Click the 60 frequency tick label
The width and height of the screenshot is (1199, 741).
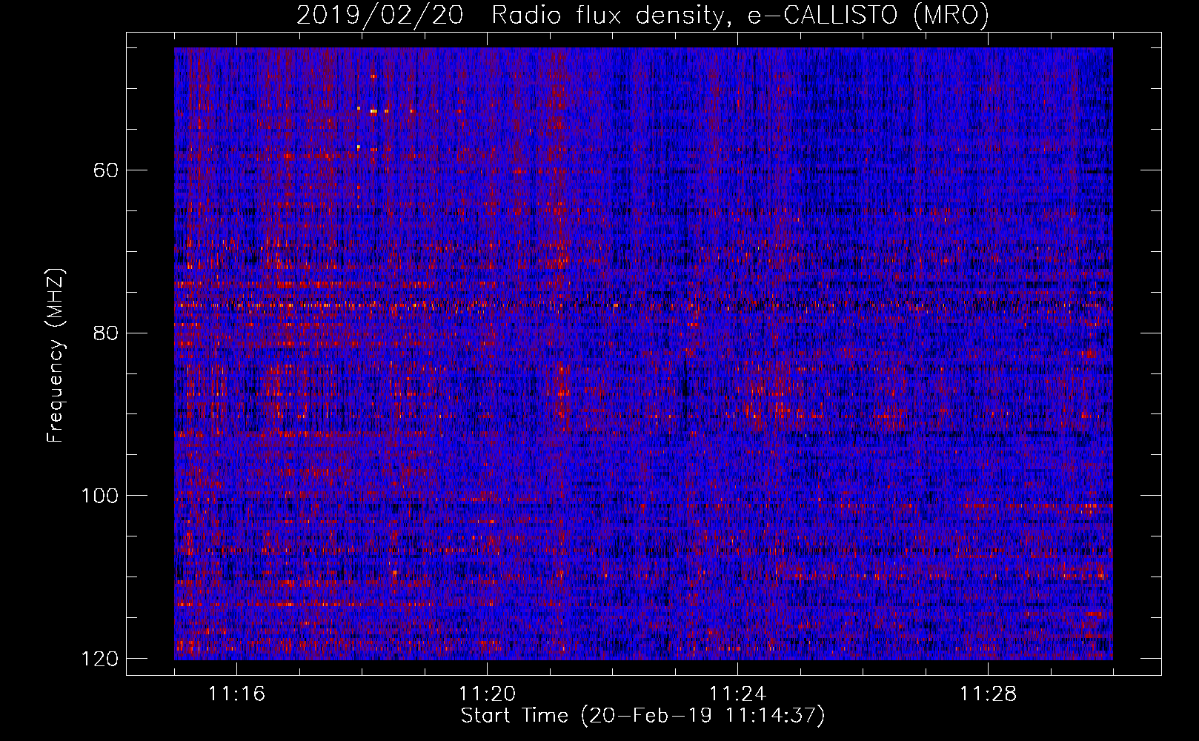[106, 170]
